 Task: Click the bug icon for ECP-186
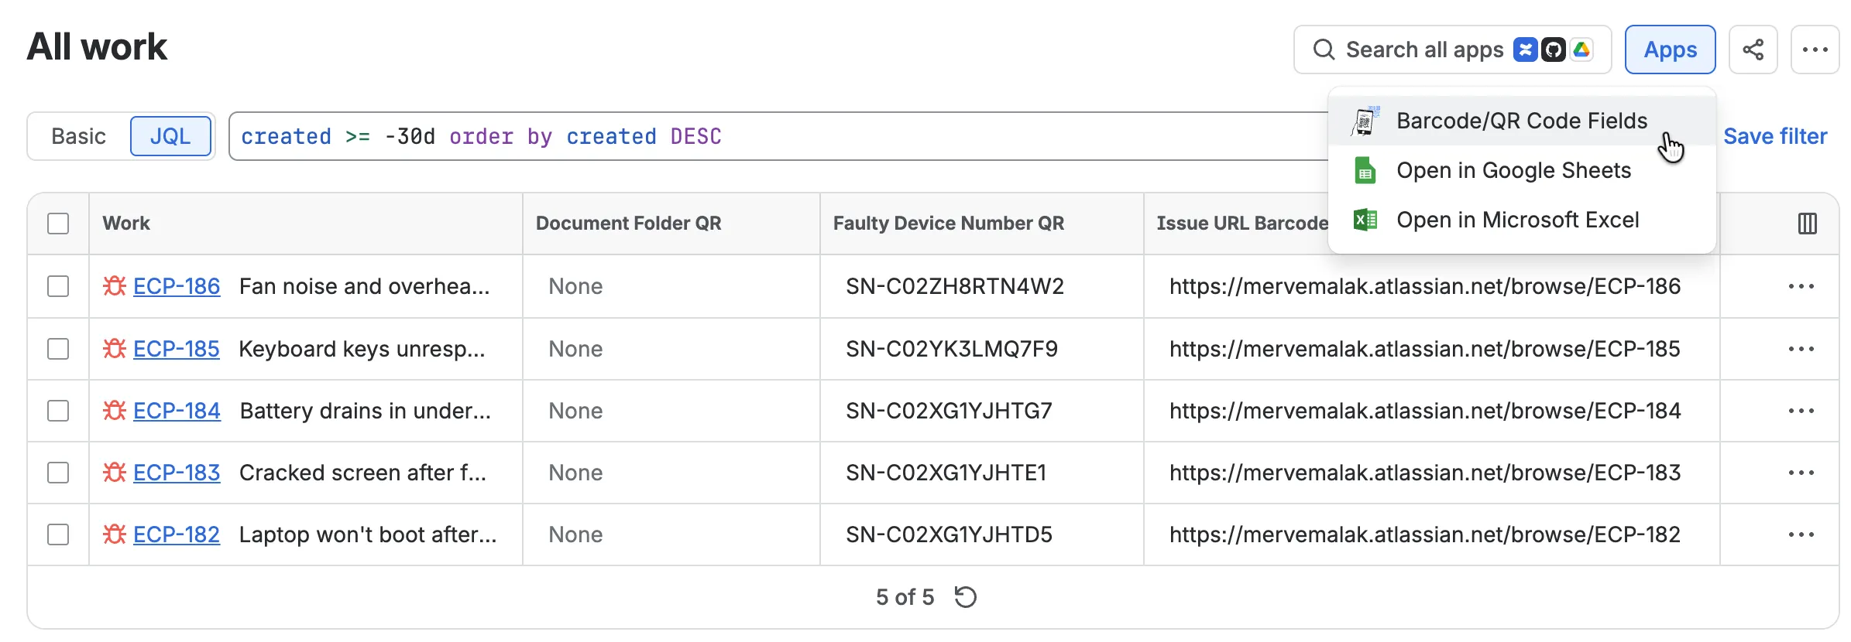click(115, 286)
